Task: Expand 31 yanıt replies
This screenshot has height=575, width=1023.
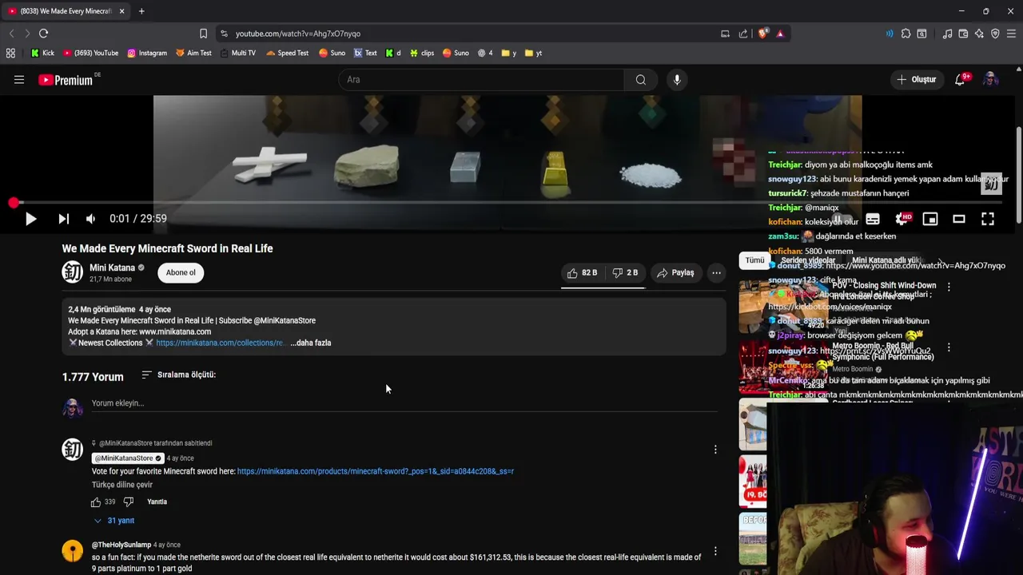Action: coord(113,521)
